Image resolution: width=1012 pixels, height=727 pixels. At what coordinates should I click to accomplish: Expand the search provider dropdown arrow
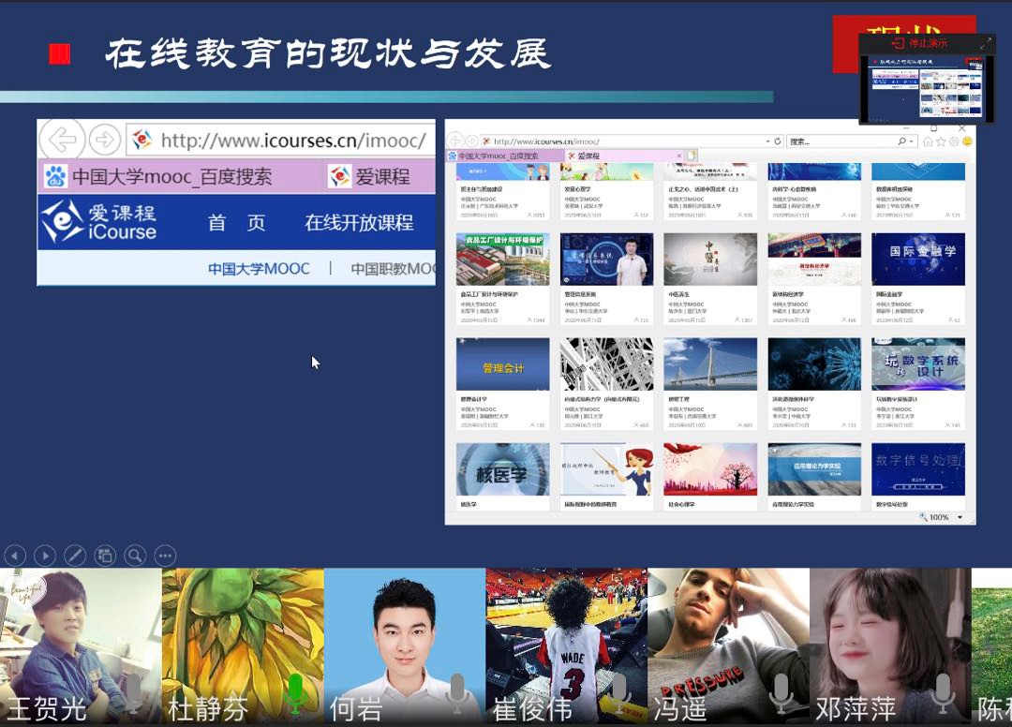pyautogui.click(x=911, y=141)
